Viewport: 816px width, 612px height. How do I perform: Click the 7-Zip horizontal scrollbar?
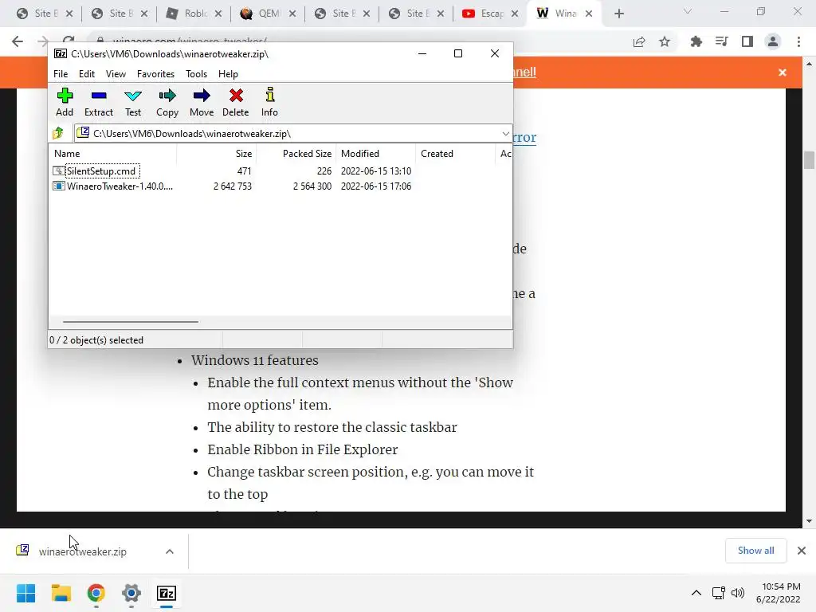[x=130, y=322]
